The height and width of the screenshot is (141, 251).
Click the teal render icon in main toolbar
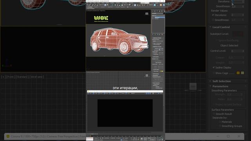tap(155, 5)
